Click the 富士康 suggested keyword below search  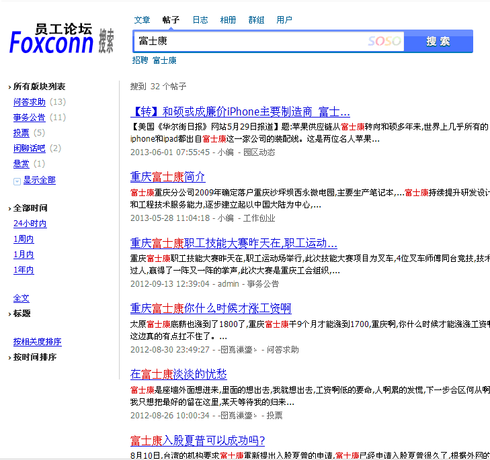pyautogui.click(x=165, y=60)
